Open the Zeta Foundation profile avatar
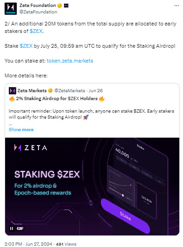The width and height of the screenshot is (183, 247). [11, 9]
